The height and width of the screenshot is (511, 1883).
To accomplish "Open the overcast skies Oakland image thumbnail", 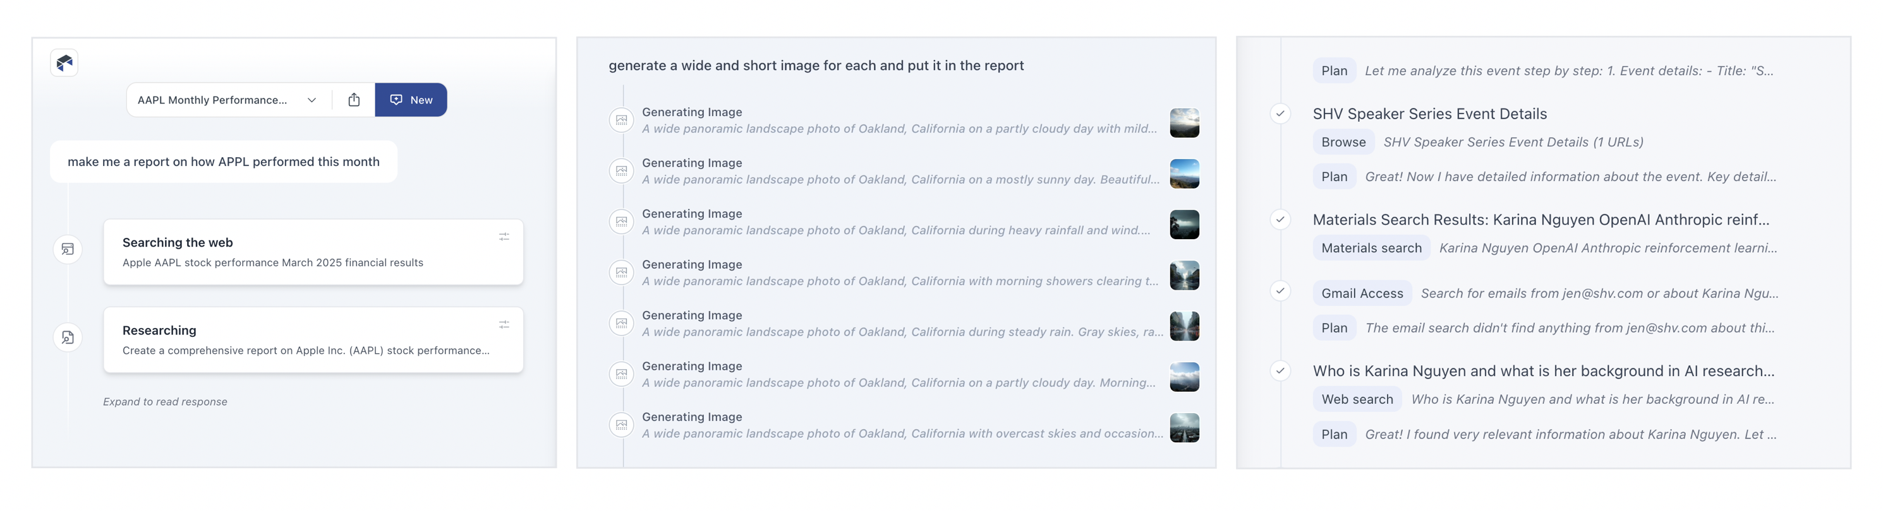I will [x=1184, y=428].
